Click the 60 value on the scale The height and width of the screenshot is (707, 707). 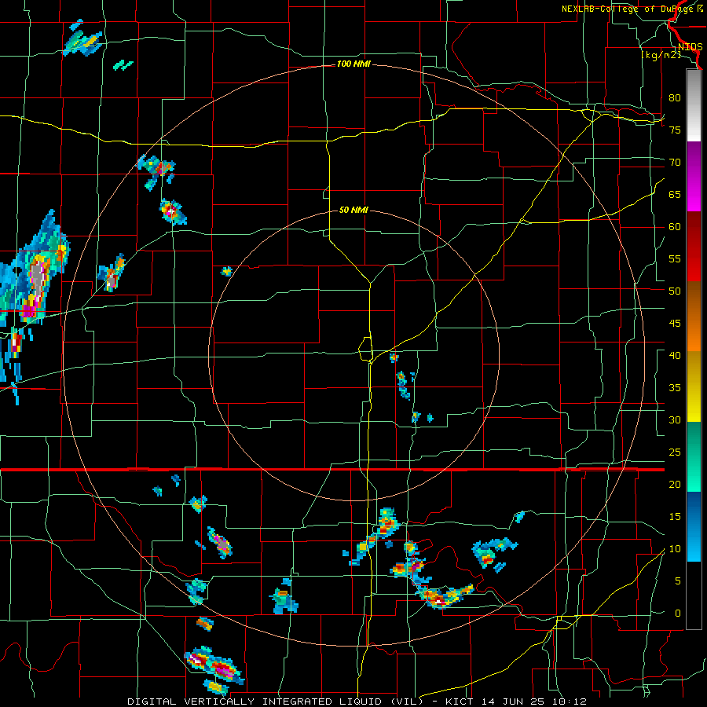click(675, 227)
